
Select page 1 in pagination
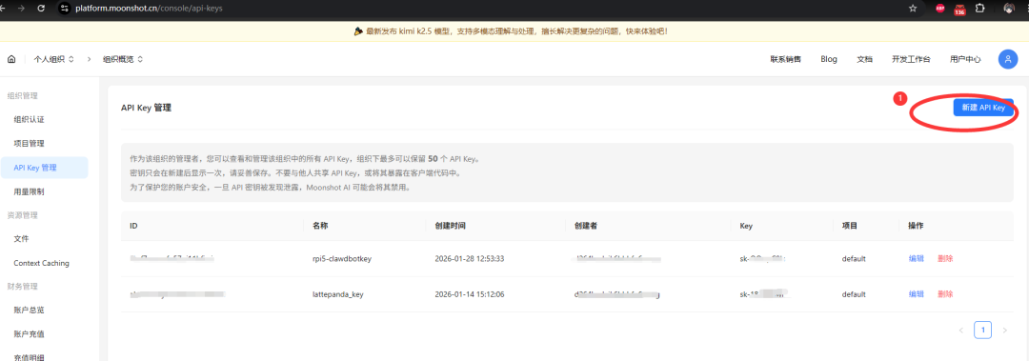(x=982, y=331)
